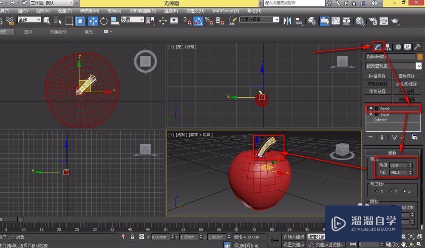Viewport: 425px width, 248px height.
Task: Collapse the 参数 rollout
Action: 391,153
